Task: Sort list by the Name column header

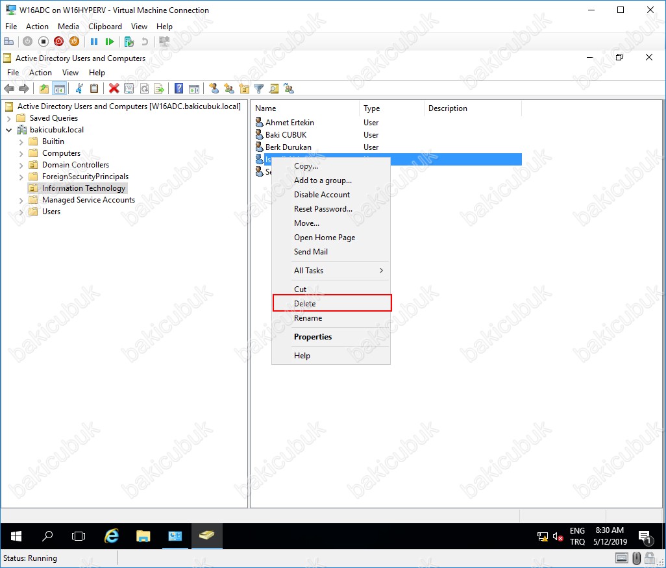Action: click(305, 108)
